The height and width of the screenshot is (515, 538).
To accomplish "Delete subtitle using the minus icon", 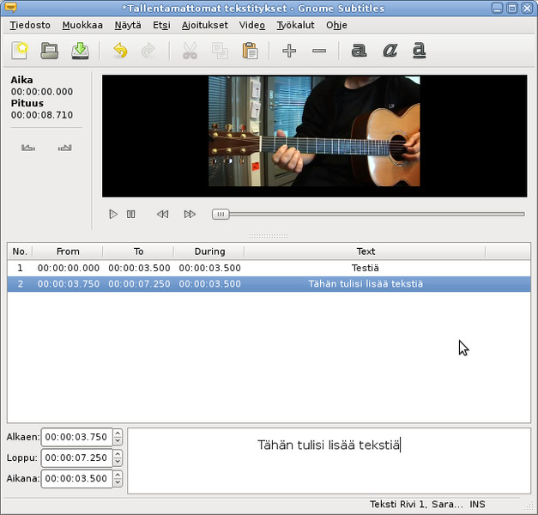I will 319,51.
